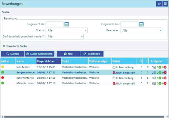The image size is (169, 118).
Task: Open the hamburger menu icon
Action: click(x=165, y=4)
